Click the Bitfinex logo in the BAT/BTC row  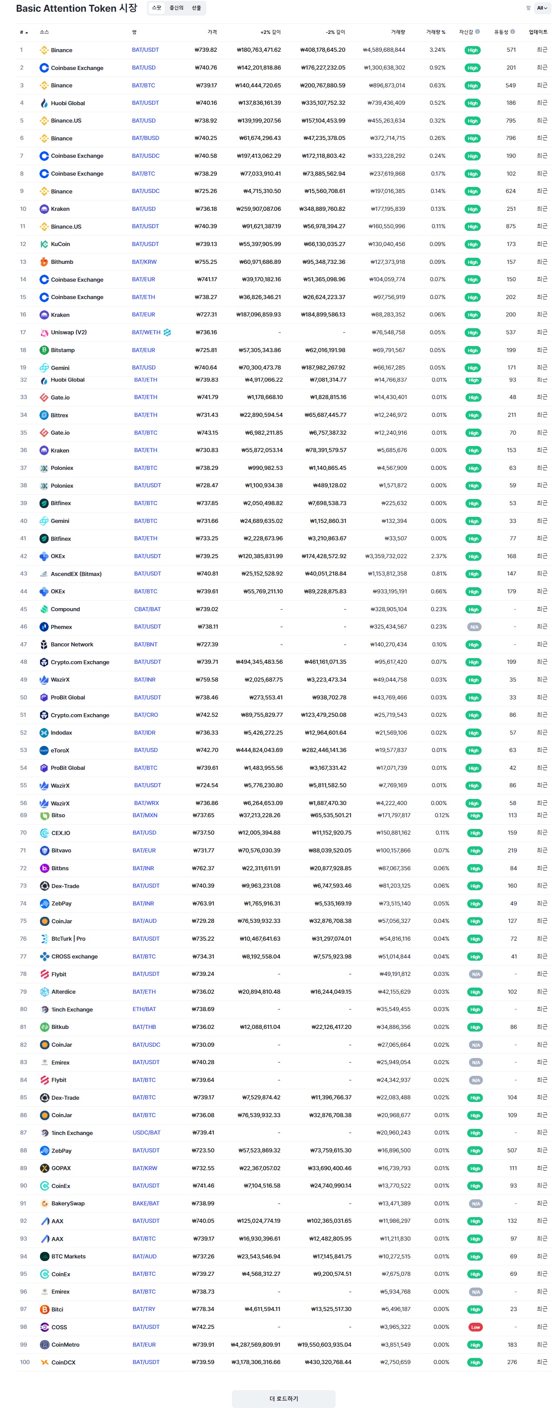(44, 503)
